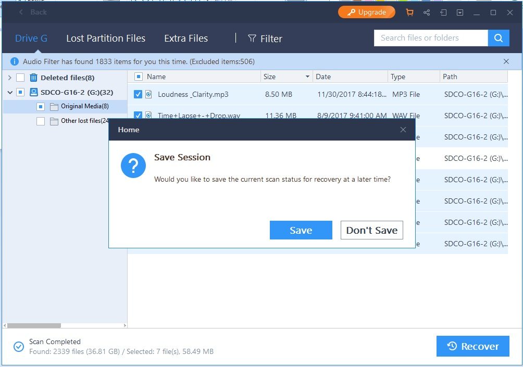Screen dimensions: 523x367
Task: Select the Original Media(8) folder
Action: click(85, 106)
